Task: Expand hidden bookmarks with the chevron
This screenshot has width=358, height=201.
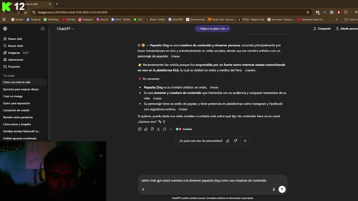Action: tap(337, 20)
